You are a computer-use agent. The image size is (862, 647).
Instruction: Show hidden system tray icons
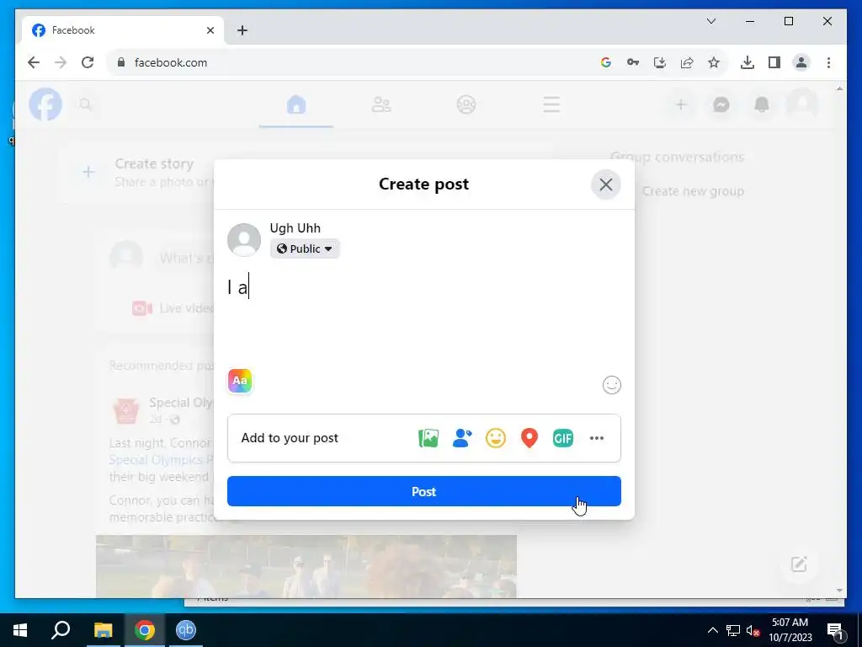712,630
